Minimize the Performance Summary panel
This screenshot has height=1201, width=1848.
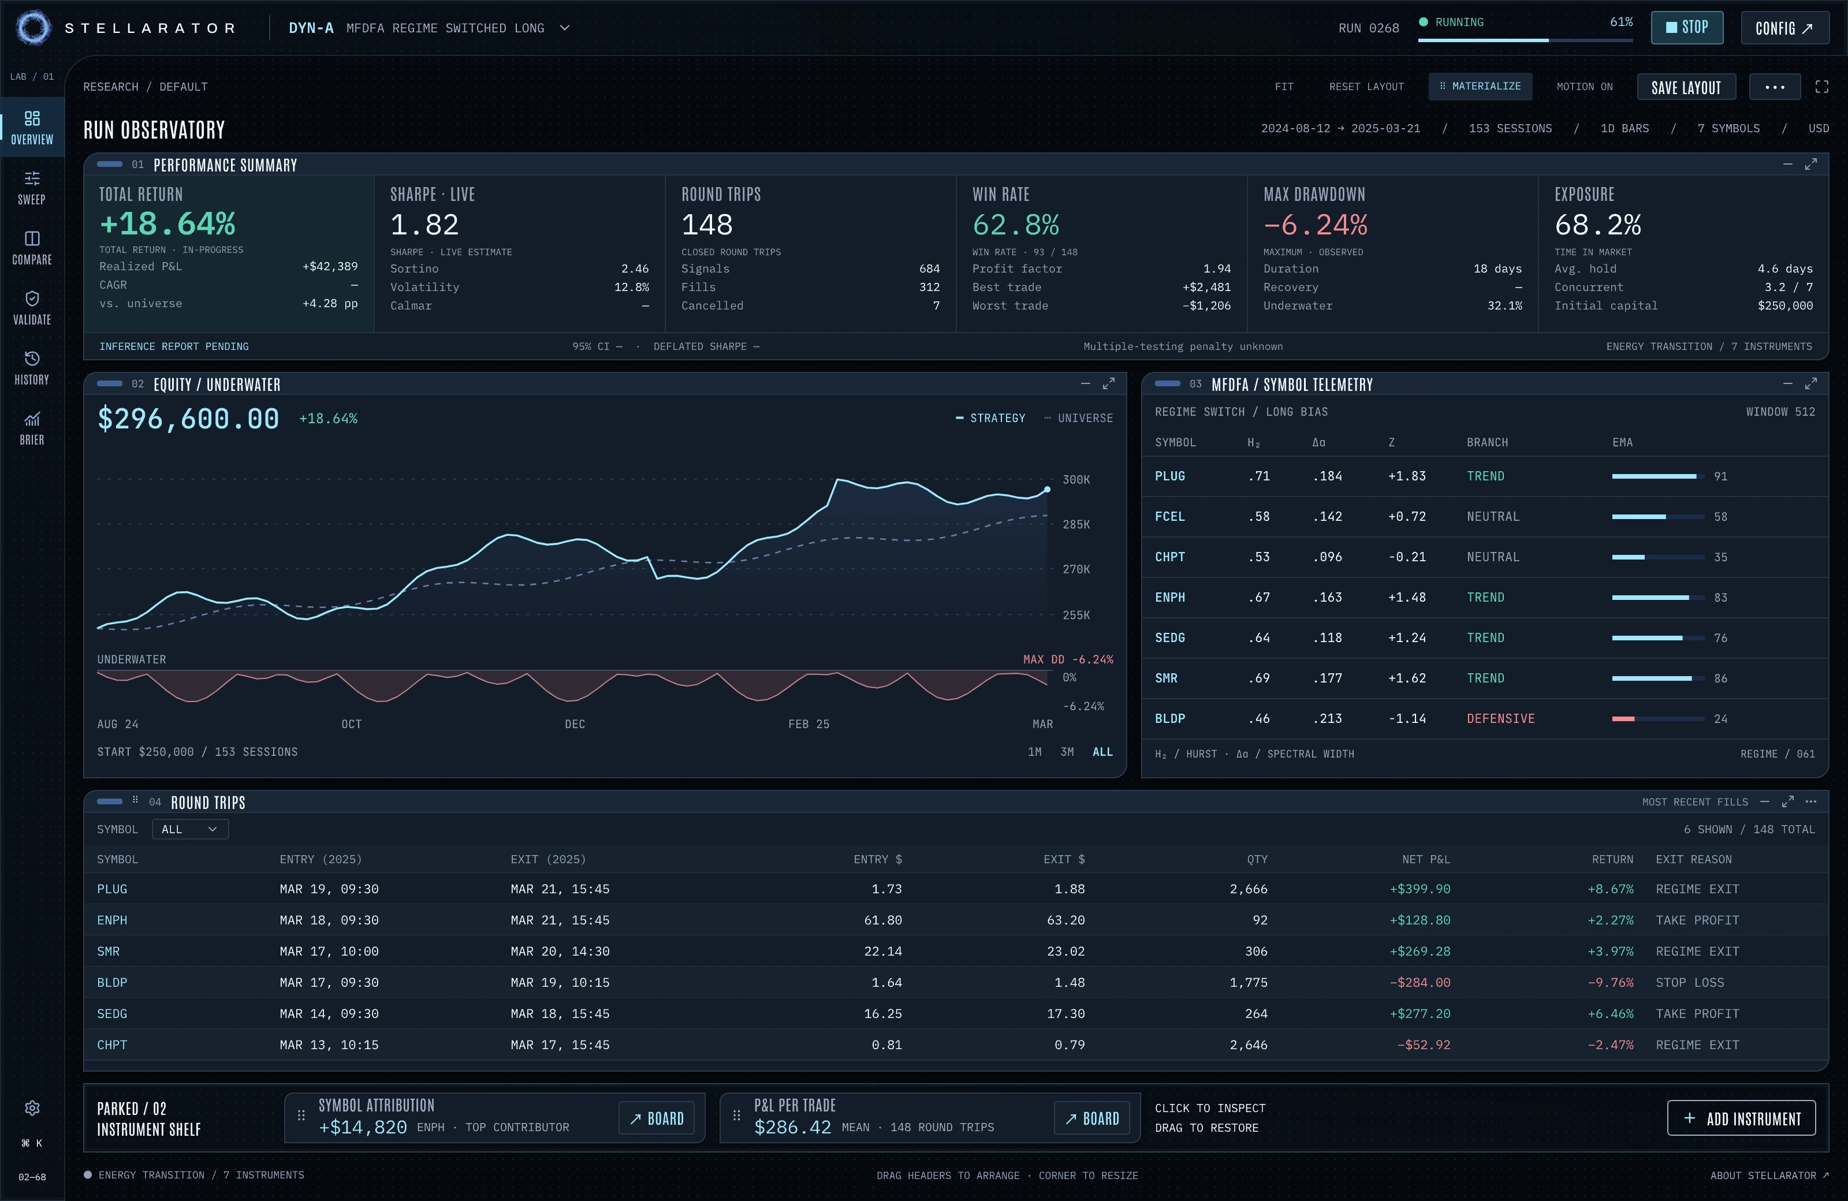pos(1787,165)
